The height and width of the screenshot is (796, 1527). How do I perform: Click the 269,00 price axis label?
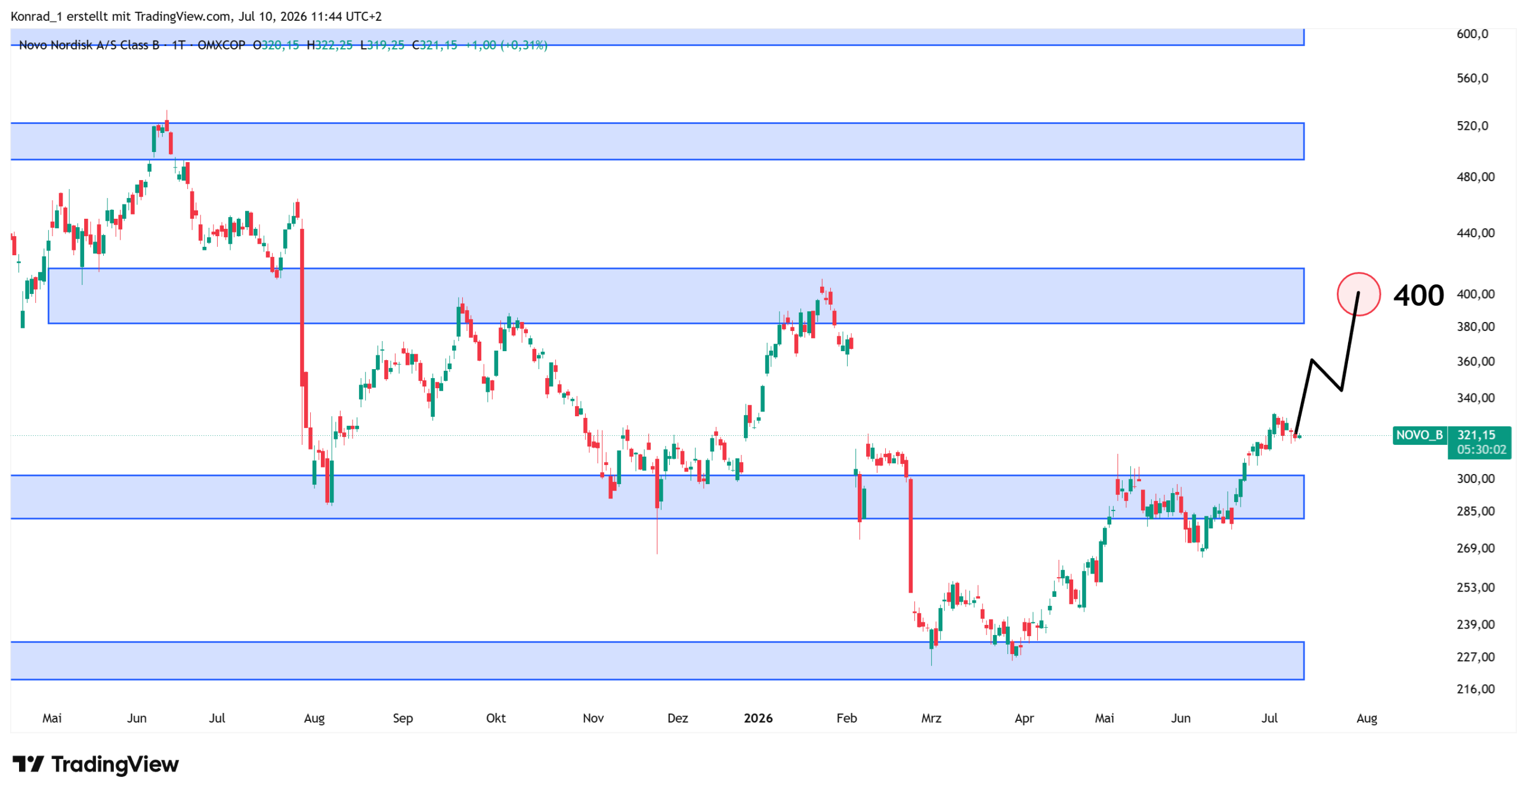pyautogui.click(x=1476, y=548)
